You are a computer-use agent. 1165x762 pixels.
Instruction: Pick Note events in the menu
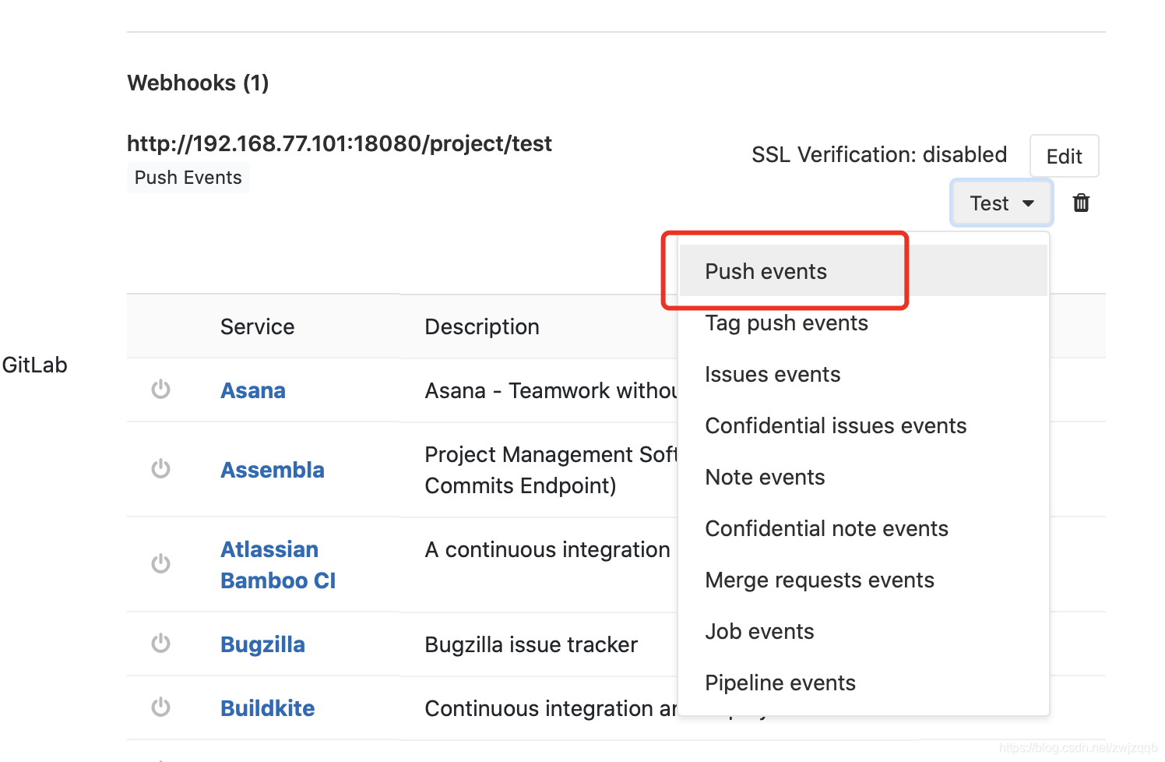pos(863,477)
